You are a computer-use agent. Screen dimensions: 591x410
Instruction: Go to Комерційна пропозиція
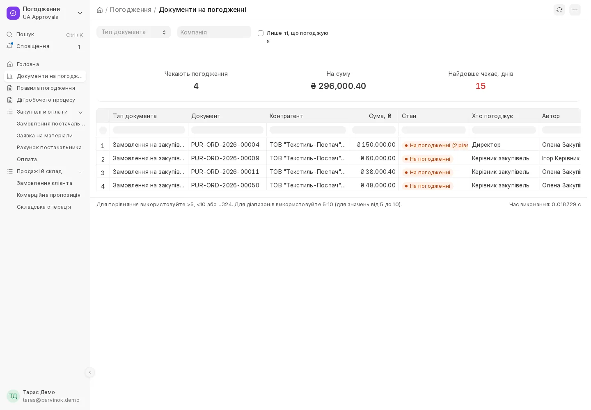coord(48,195)
